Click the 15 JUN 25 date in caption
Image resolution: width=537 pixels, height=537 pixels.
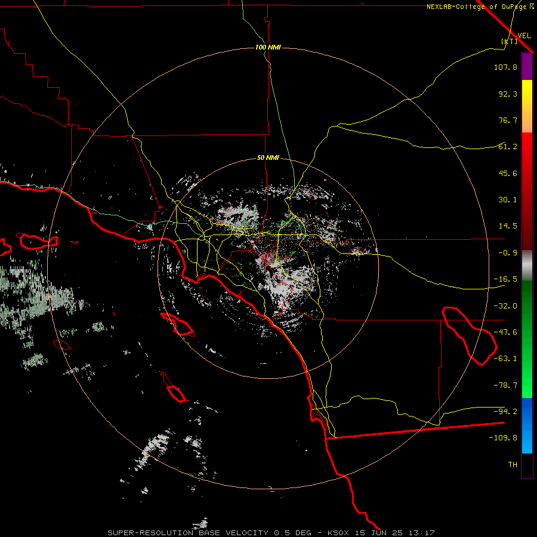(380, 533)
